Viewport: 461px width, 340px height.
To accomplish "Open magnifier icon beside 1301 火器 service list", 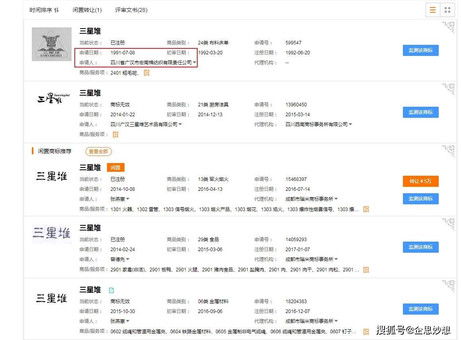I will tap(366, 209).
